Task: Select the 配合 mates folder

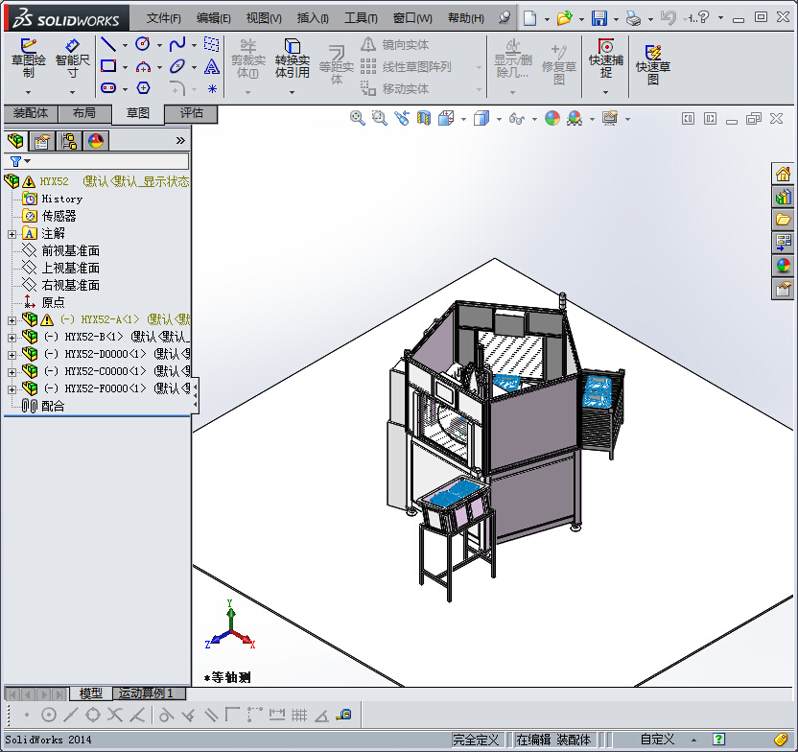Action: tap(53, 406)
